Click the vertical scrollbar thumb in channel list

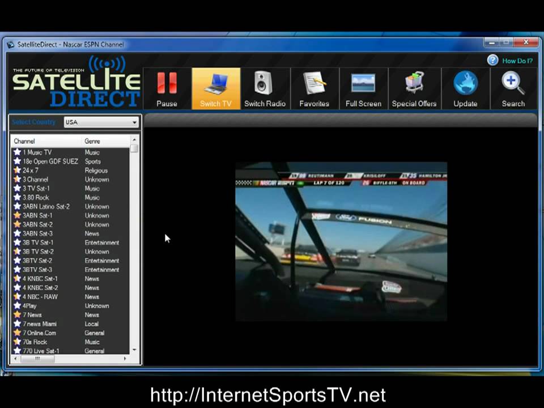coord(134,148)
